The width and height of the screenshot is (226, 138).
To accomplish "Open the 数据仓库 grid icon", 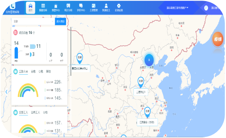I will pos(43,6).
